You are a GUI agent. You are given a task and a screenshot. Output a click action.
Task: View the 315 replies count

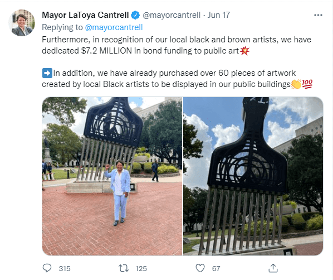pos(65,268)
